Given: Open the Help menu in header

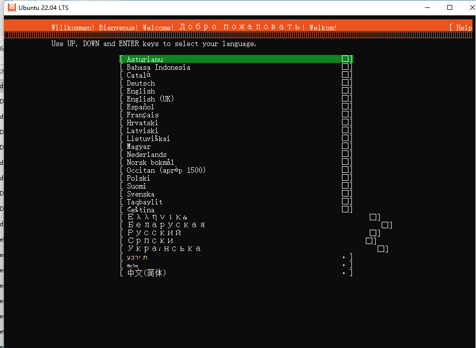Looking at the screenshot, I should 461,28.
